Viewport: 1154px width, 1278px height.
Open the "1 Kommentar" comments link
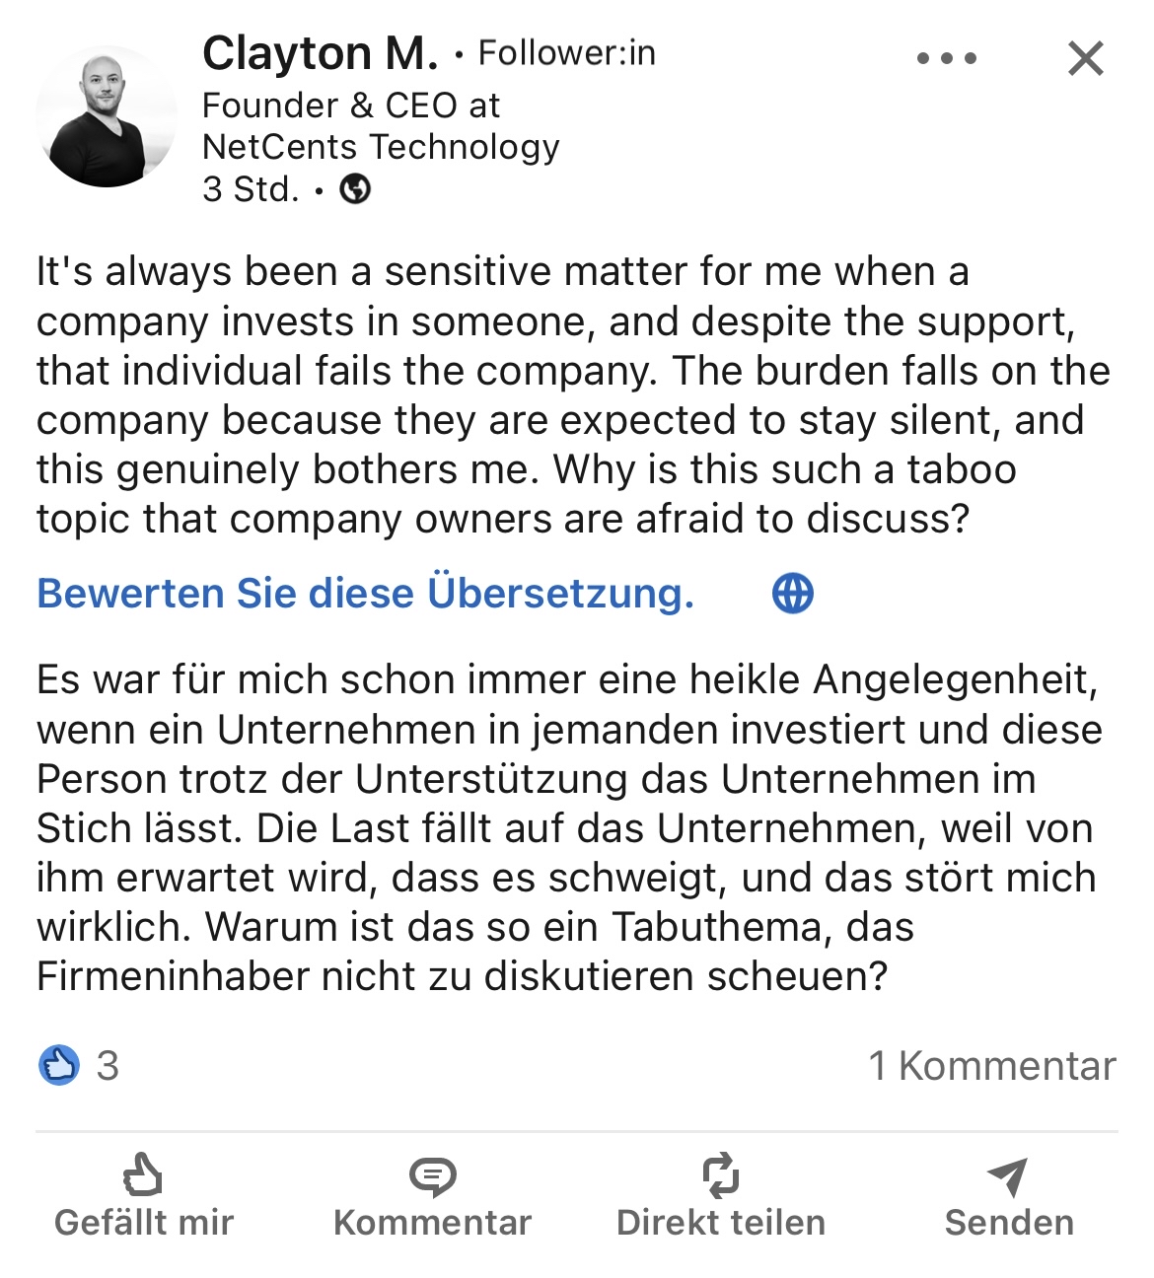[991, 1066]
